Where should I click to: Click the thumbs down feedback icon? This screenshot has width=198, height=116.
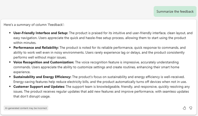pos(191,108)
